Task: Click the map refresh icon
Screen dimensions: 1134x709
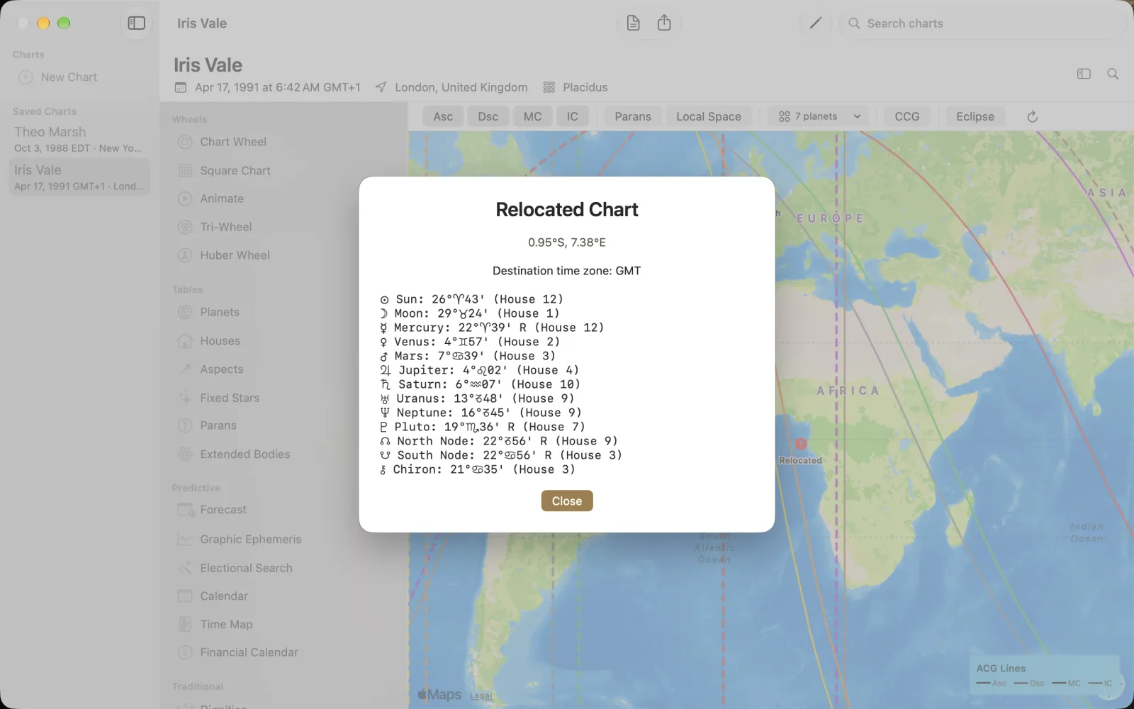Action: tap(1032, 116)
